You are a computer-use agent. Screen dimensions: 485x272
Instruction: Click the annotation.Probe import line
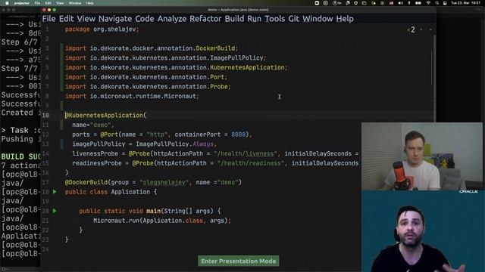click(148, 87)
